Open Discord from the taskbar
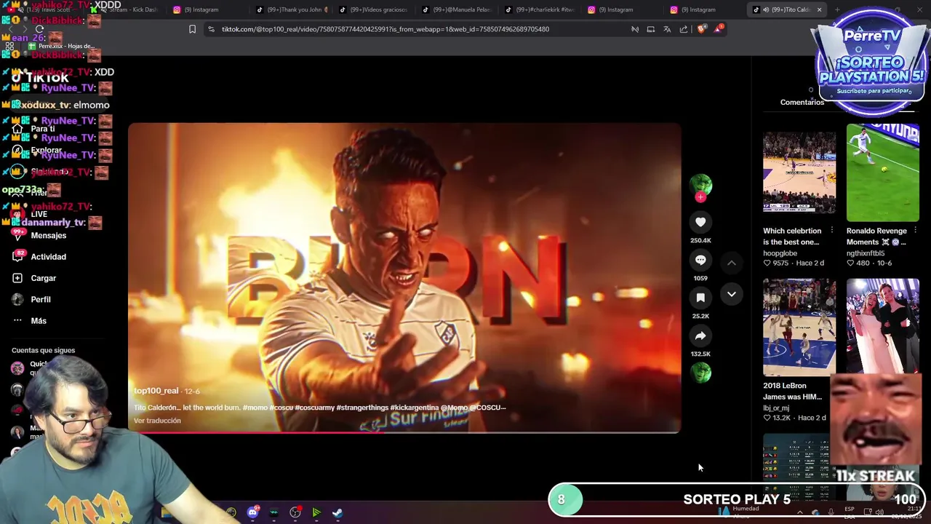This screenshot has height=524, width=931. coord(252,512)
